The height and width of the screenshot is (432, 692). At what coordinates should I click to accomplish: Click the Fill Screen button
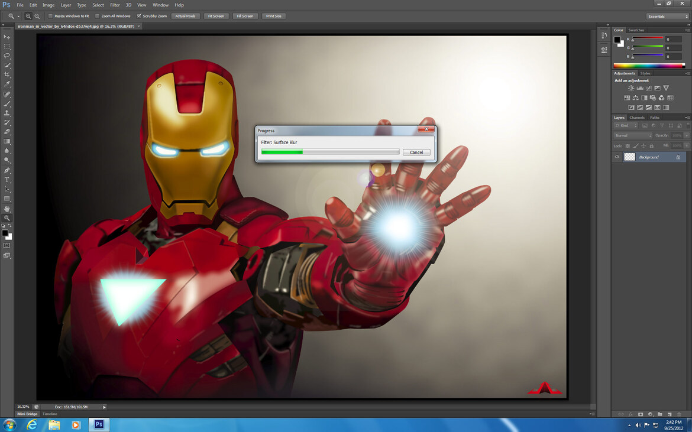245,17
